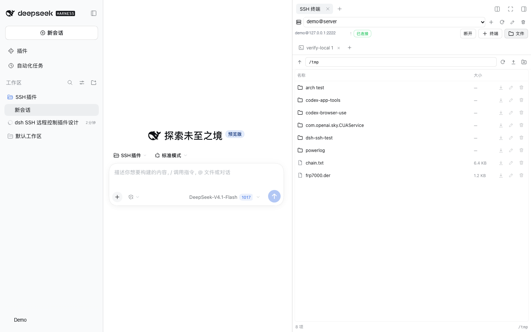Search workspaces with magnifier icon
This screenshot has height=332, width=531.
coord(70,83)
